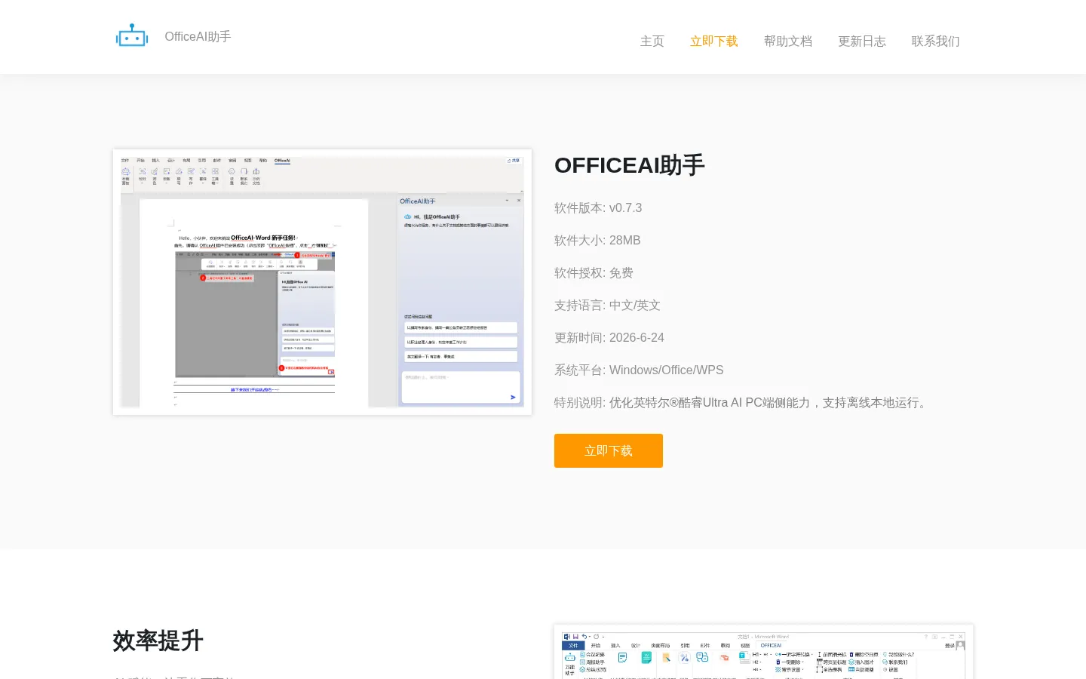Open the 帮助文档 navigation item

tap(788, 41)
